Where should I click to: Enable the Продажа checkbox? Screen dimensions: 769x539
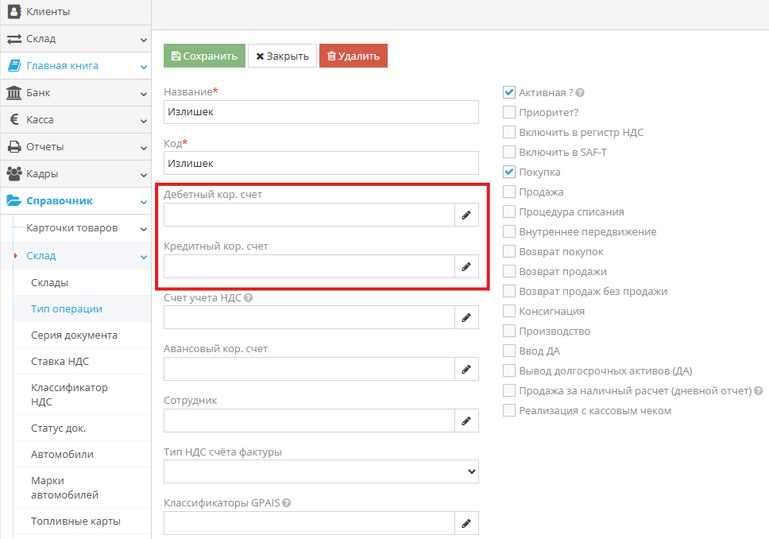click(509, 192)
